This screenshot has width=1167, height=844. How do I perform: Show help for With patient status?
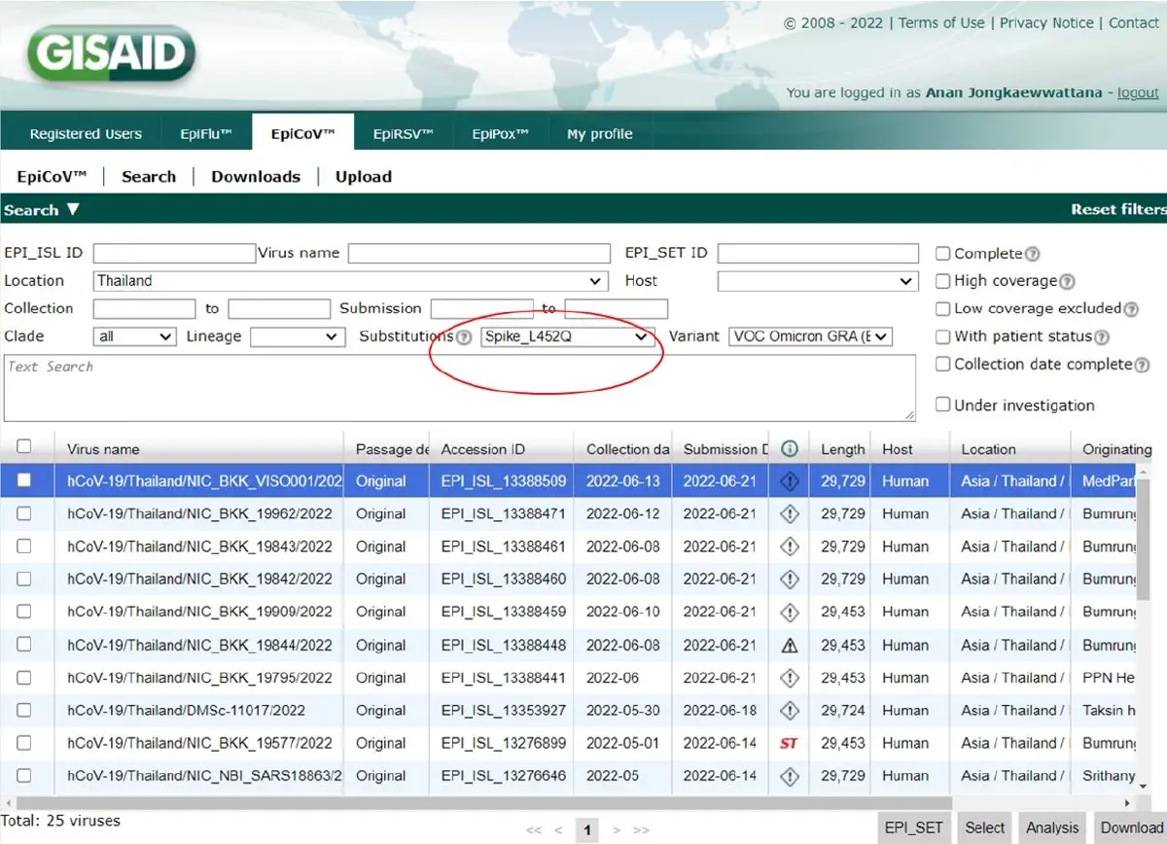(x=1101, y=337)
